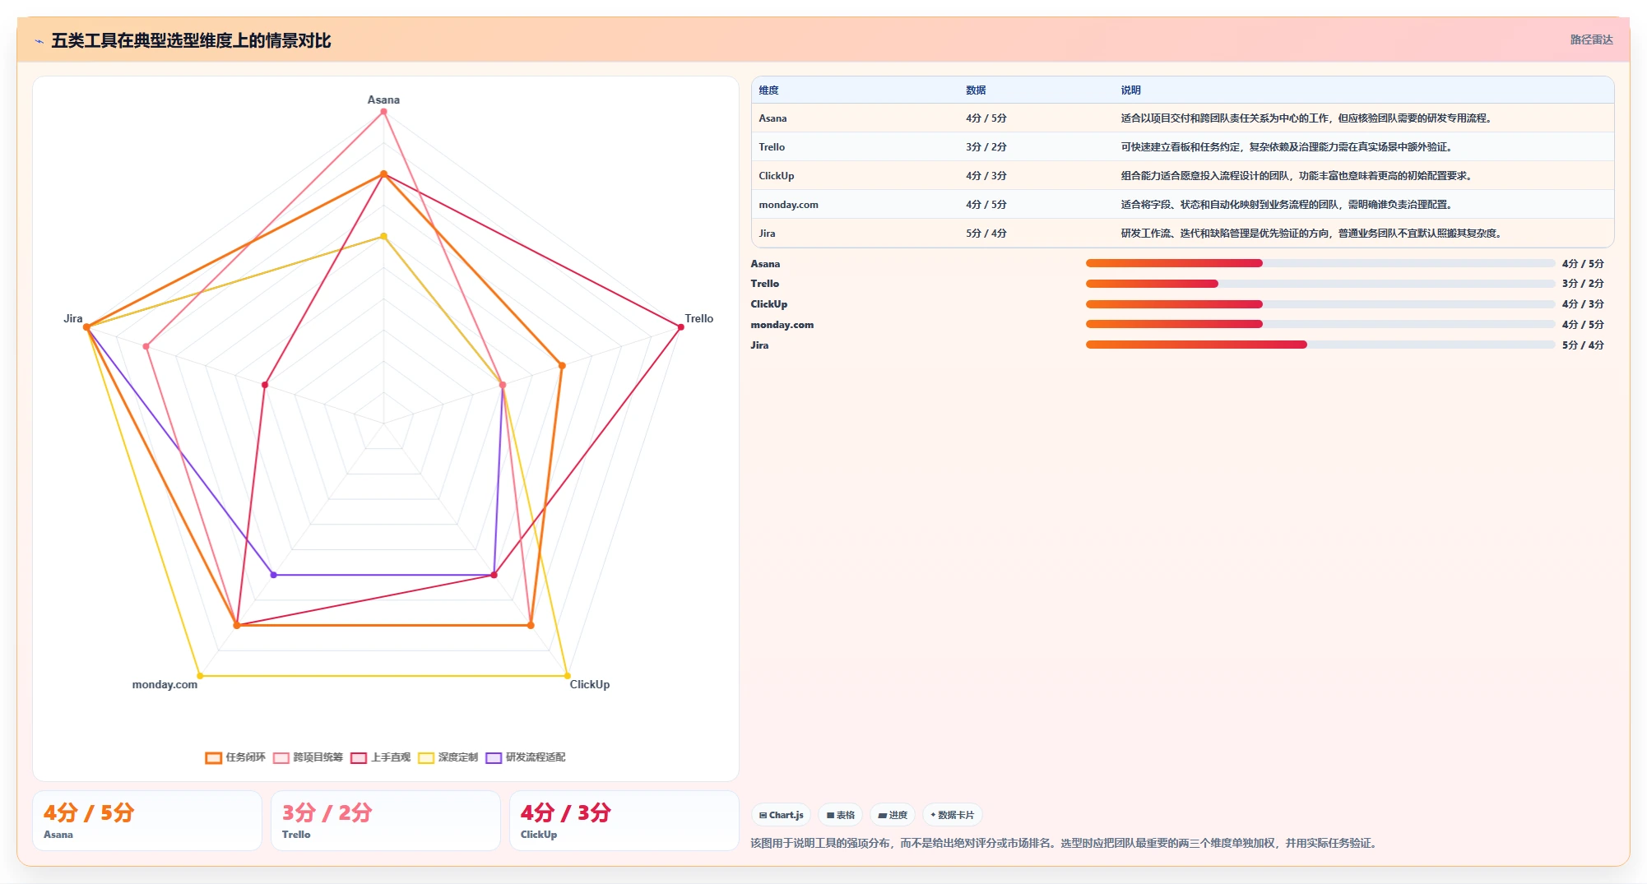Click the ClickUp description starting with 组合能力适合
This screenshot has height=884, width=1647.
click(1296, 176)
